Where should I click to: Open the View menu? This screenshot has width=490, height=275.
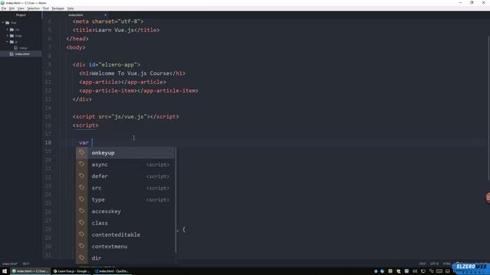point(21,8)
